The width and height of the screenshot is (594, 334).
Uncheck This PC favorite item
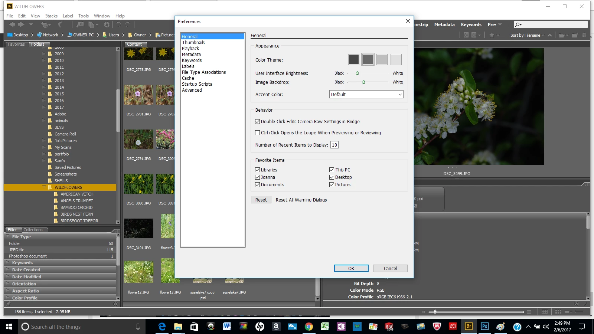coord(332,170)
